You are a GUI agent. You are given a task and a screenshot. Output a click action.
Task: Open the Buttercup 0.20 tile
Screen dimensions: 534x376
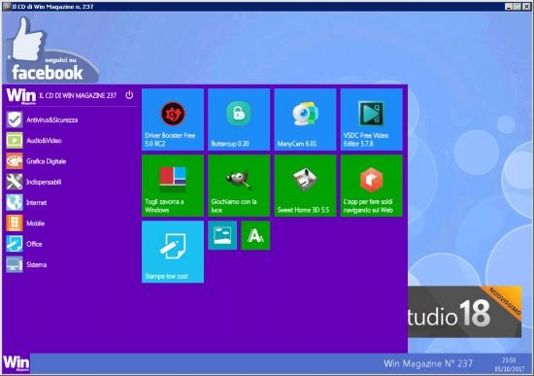click(x=239, y=120)
